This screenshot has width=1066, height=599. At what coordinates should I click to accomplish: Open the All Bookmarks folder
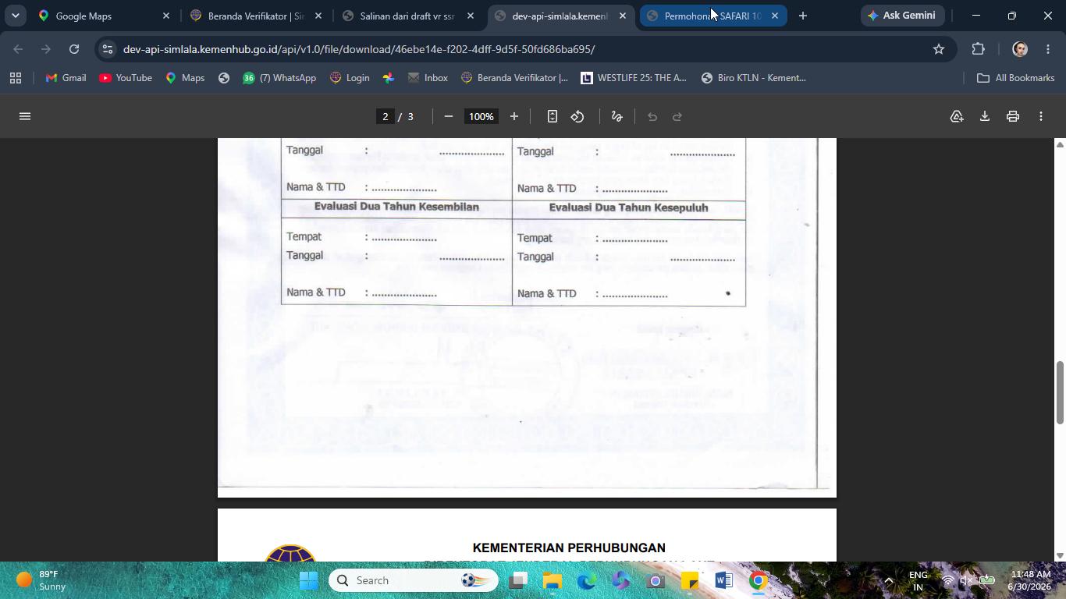click(1016, 78)
